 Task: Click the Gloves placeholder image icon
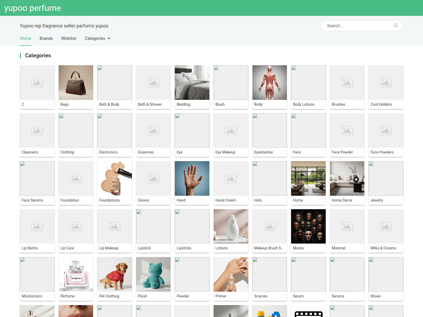click(153, 178)
